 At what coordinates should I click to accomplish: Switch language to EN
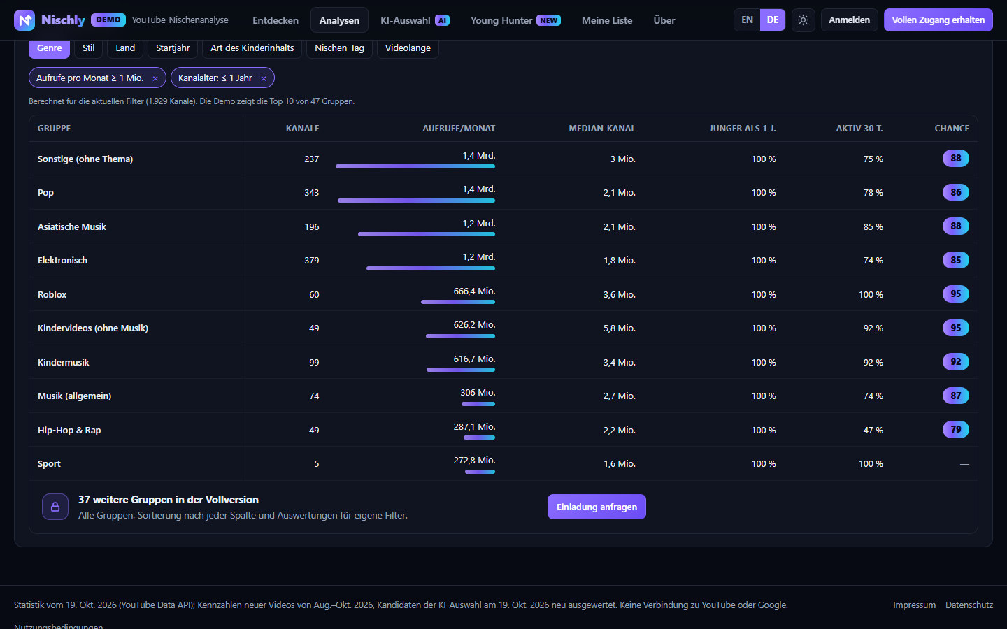747,20
